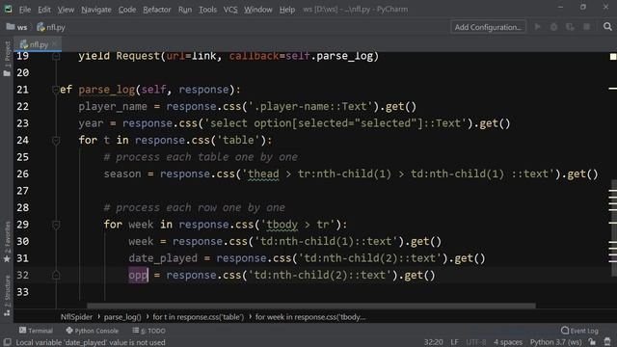
Task: Open the Terminal tool window
Action: pos(36,331)
